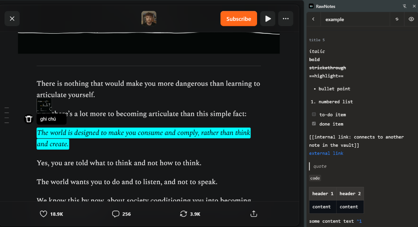Click the RawNotes app logo
Screen dimensions: 418x227
[311, 6]
